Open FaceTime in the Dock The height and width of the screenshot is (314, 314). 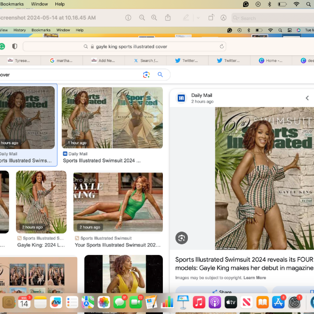[x=136, y=302]
